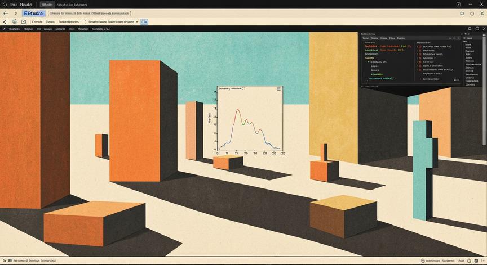The width and height of the screenshot is (487, 265).
Task: Click the small icon above the panel scrollbar
Action: 484,35
